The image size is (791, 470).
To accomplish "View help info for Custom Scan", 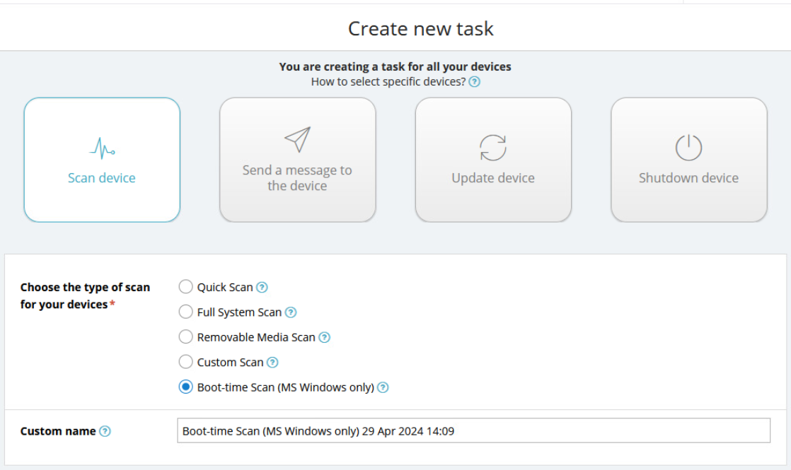I will 272,363.
